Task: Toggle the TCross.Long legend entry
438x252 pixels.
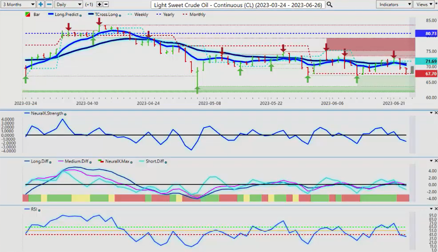Action: pyautogui.click(x=106, y=14)
